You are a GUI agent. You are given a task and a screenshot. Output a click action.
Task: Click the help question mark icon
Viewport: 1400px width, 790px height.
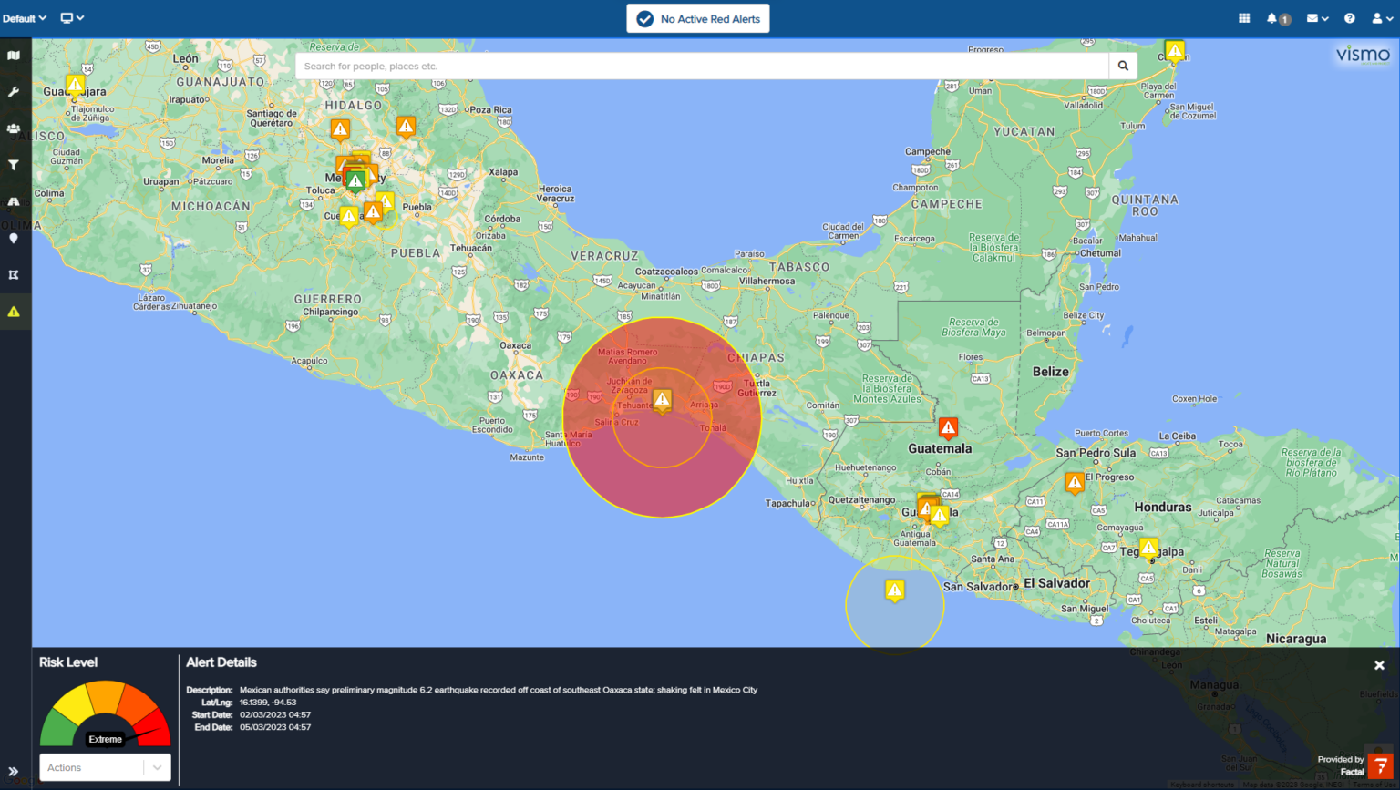(x=1349, y=18)
